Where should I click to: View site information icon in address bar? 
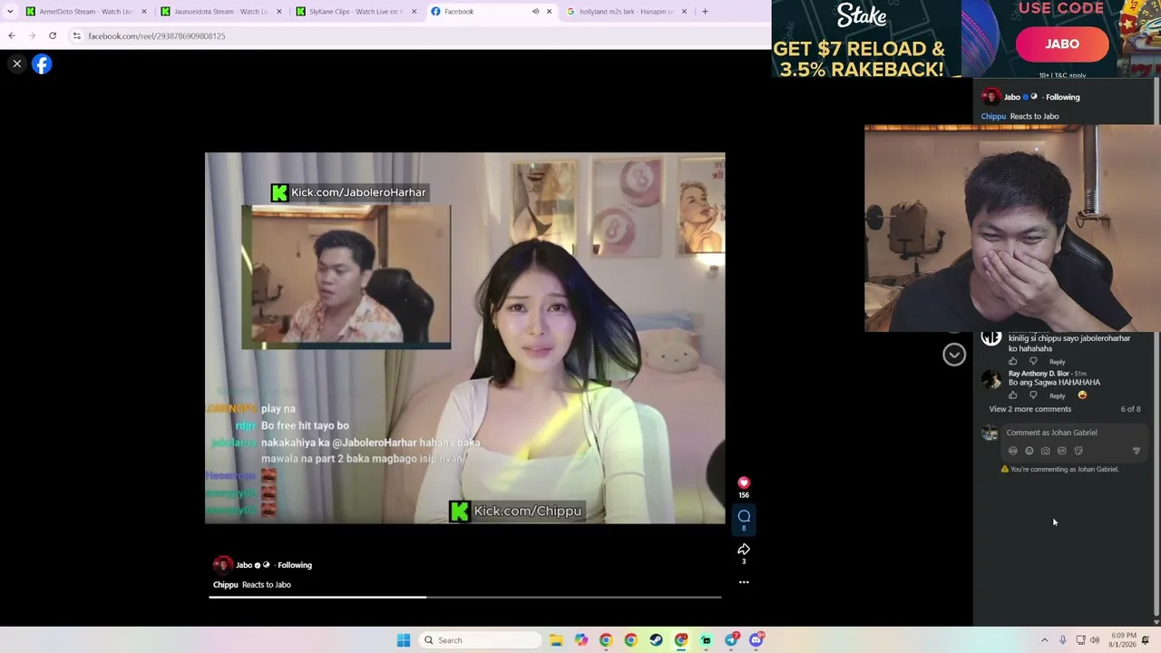77,36
